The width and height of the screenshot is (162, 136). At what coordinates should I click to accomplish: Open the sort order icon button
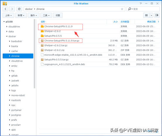pos(157,15)
